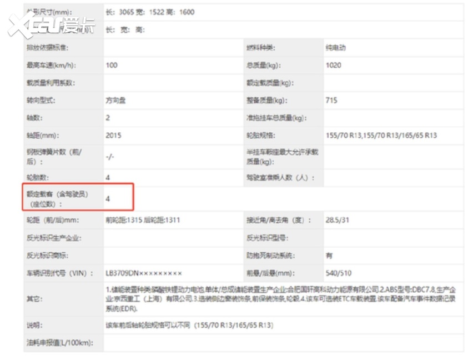
Task: Click the 总质量 value 1020
Action: (334, 66)
